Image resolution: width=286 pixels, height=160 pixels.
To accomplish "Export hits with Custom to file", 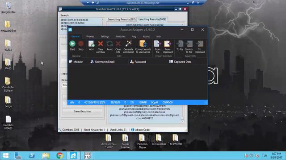I will tap(189, 47).
